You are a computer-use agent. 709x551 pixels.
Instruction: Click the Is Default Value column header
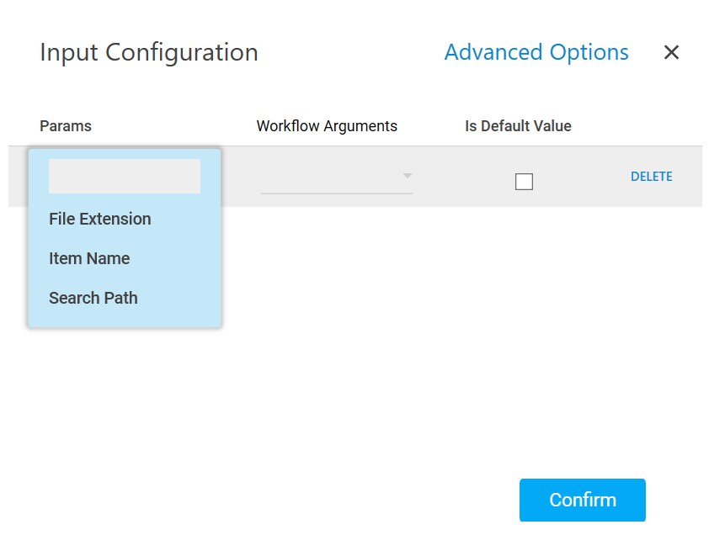[518, 126]
